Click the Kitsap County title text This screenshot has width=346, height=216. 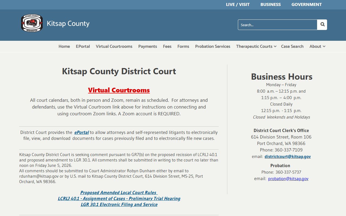(x=68, y=23)
